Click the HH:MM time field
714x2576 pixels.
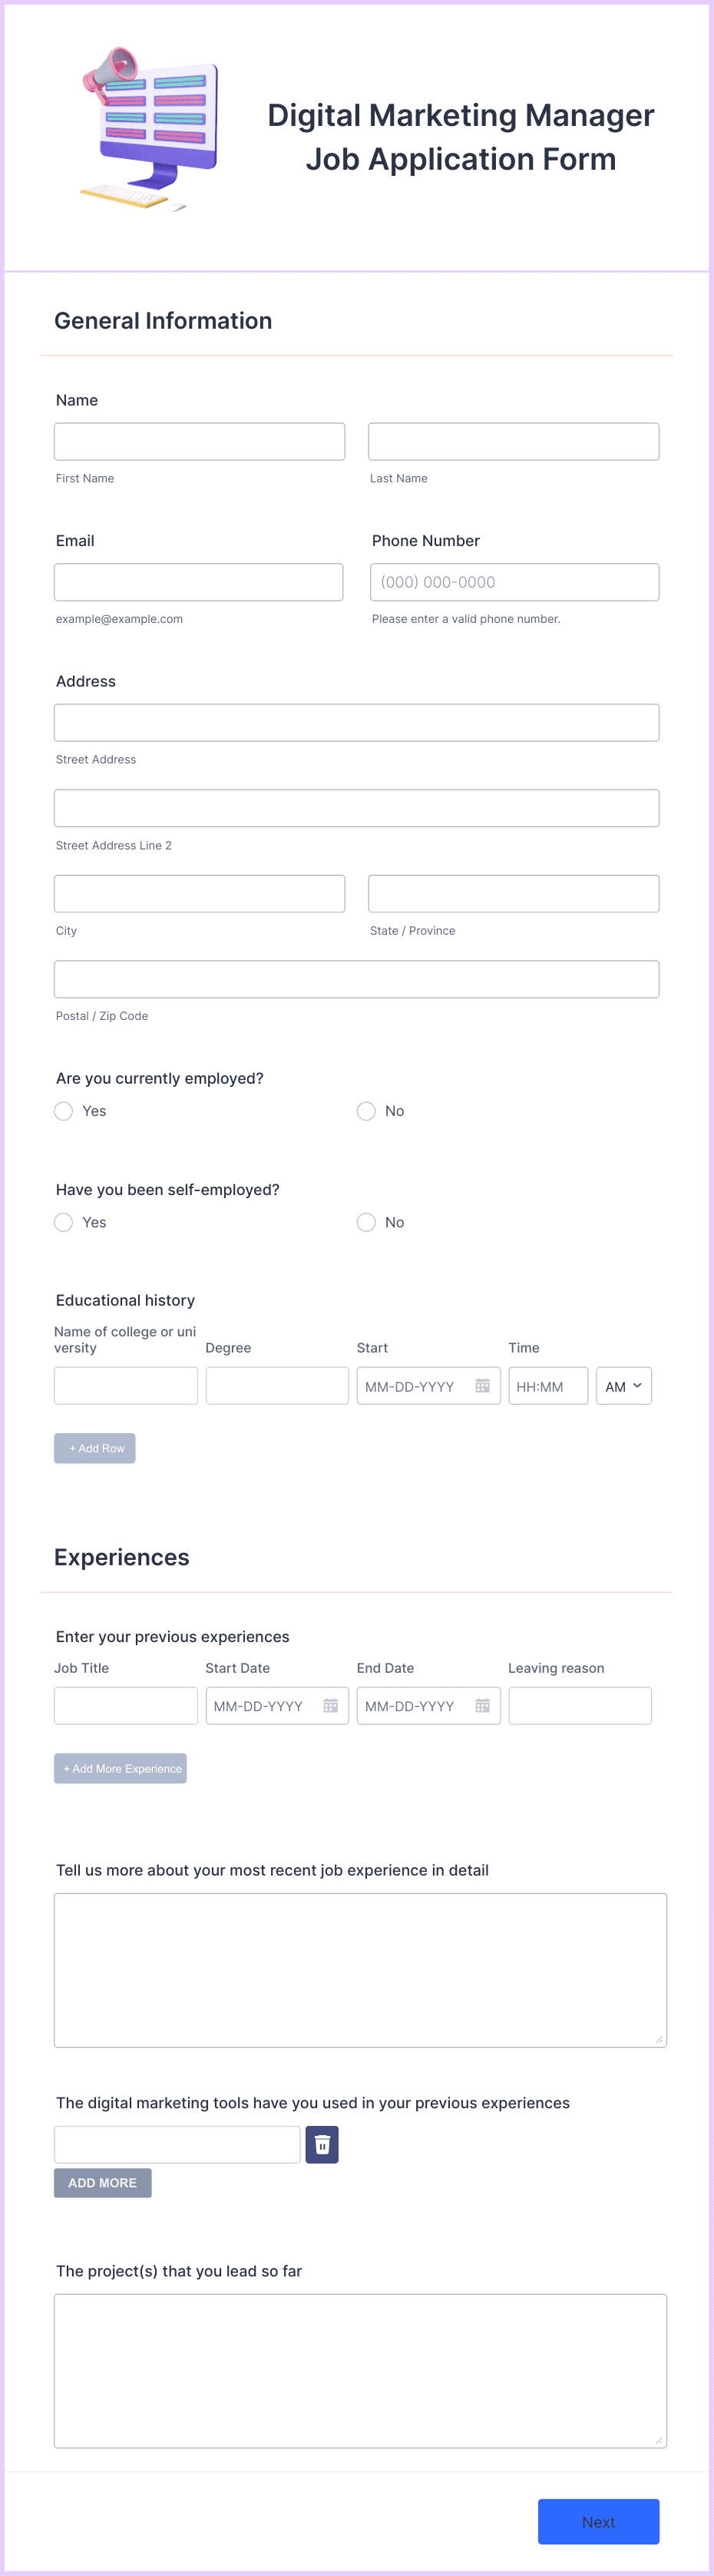[x=548, y=1385]
